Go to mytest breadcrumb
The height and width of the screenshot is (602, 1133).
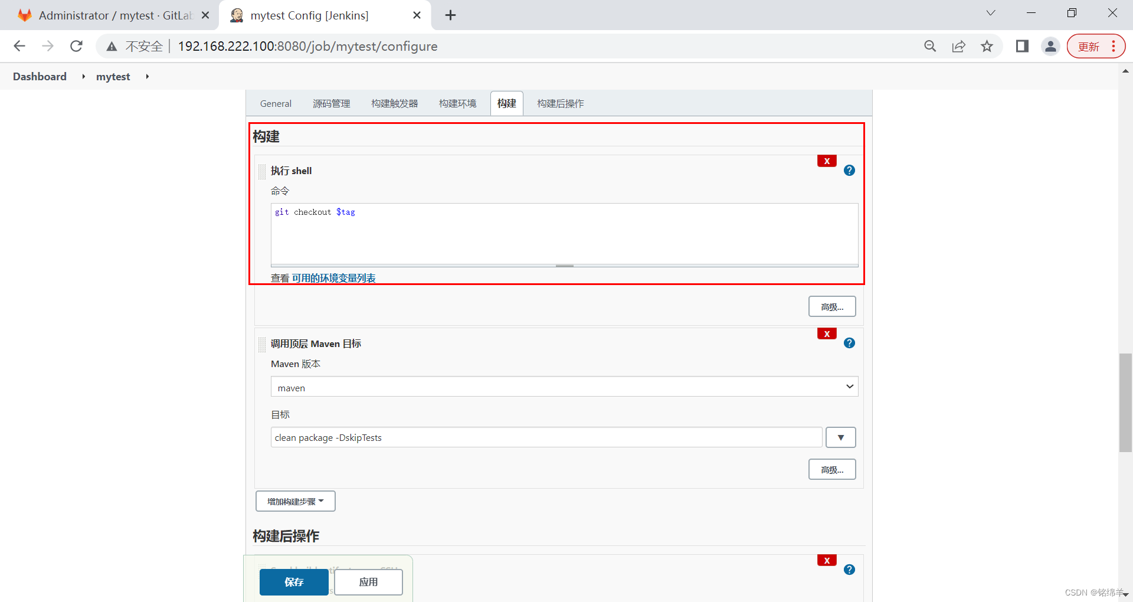[x=113, y=77]
